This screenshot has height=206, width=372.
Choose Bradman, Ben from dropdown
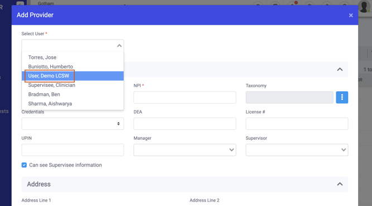(x=73, y=94)
